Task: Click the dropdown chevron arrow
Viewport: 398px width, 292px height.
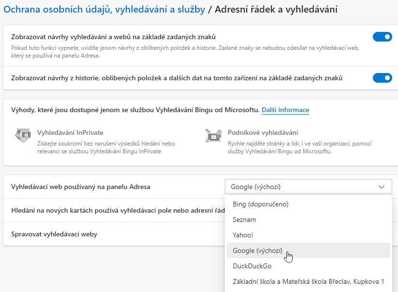Action: pyautogui.click(x=381, y=187)
